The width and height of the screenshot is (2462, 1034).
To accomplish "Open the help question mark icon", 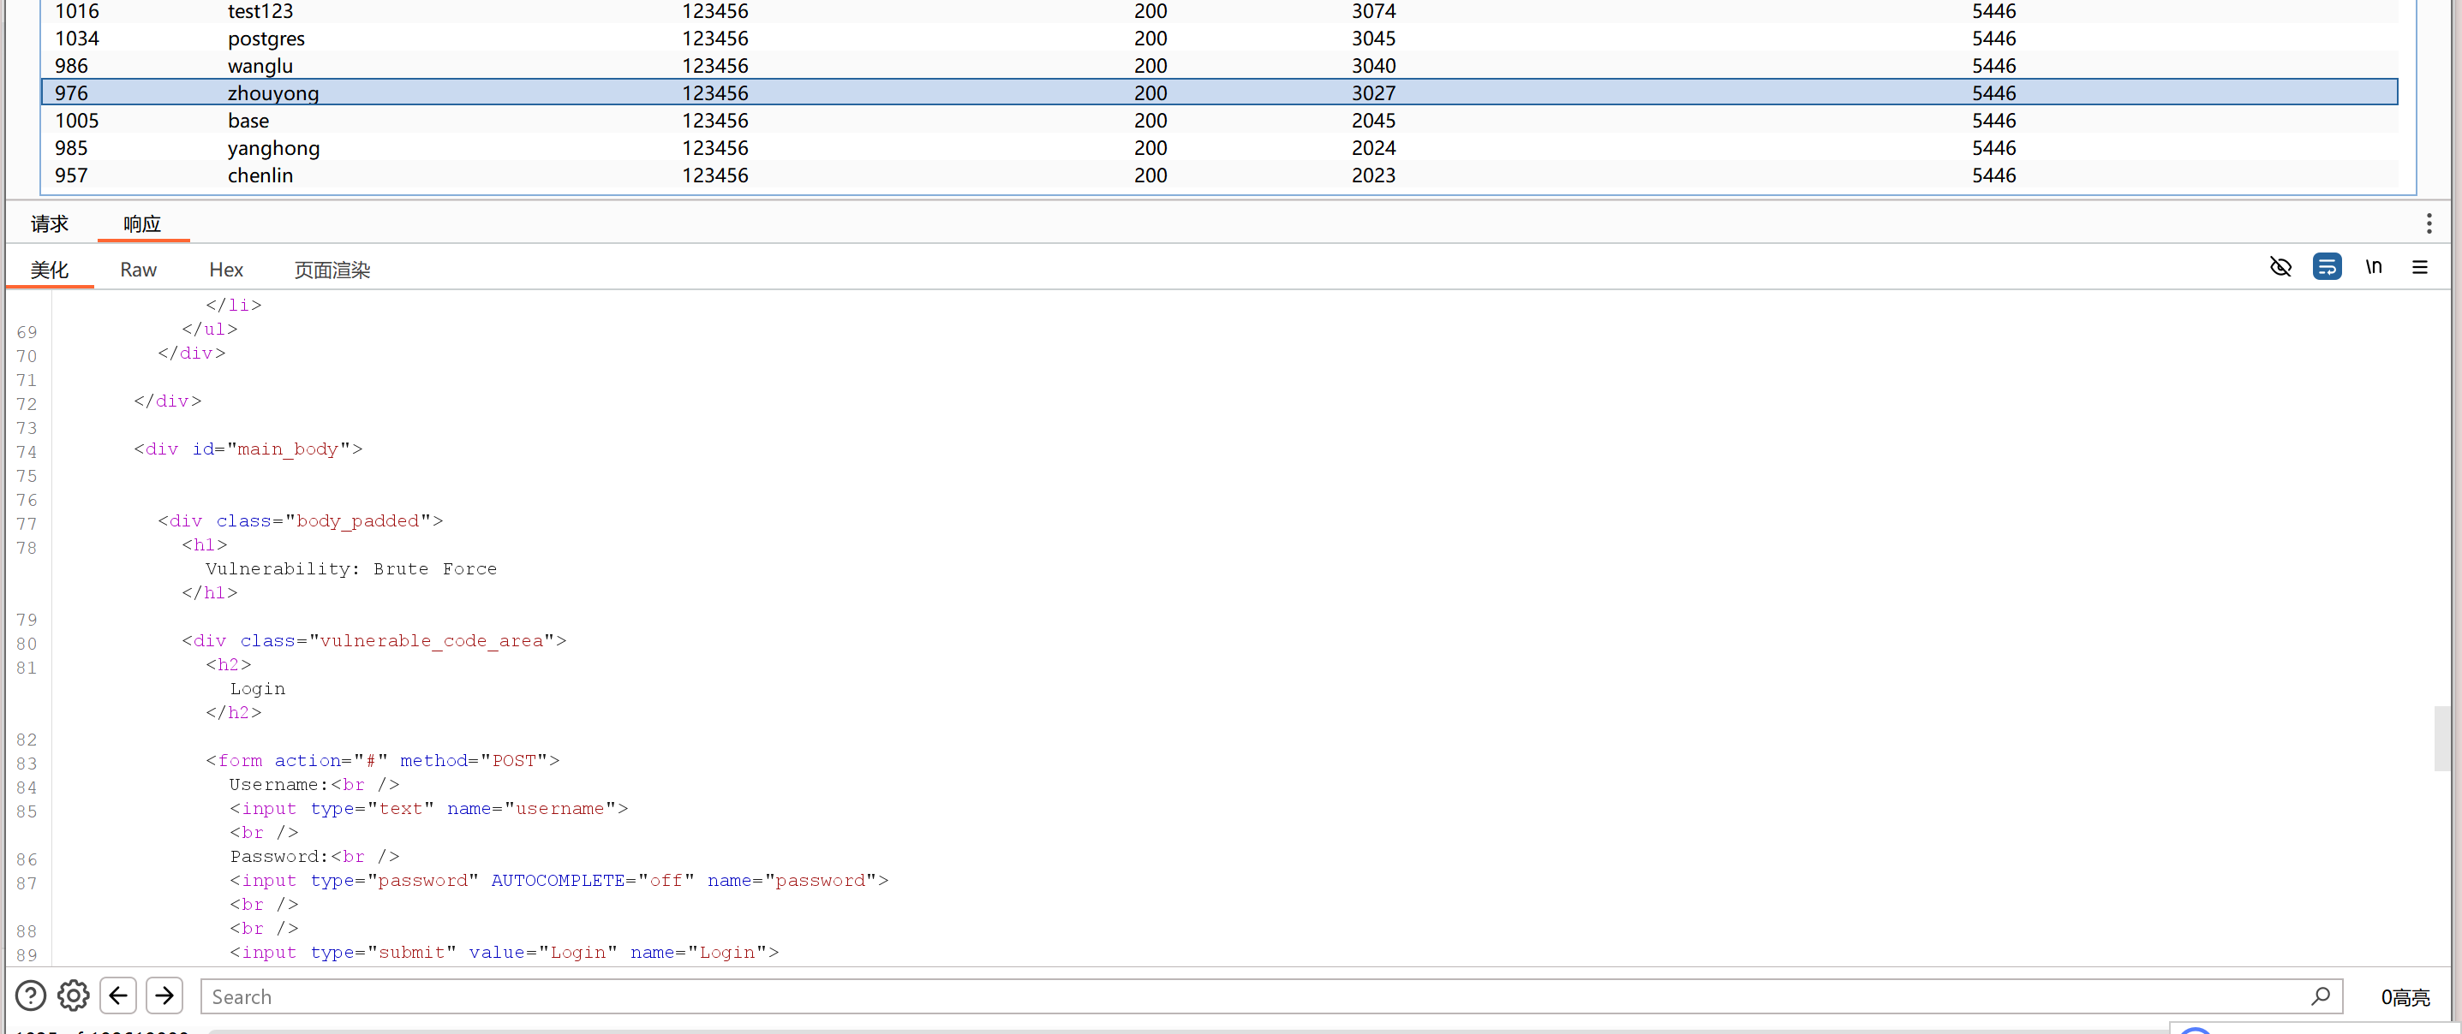I will point(31,995).
